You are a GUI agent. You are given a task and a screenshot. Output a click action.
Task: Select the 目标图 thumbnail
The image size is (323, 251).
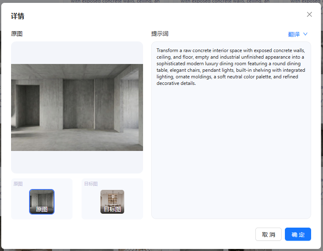coord(112,201)
